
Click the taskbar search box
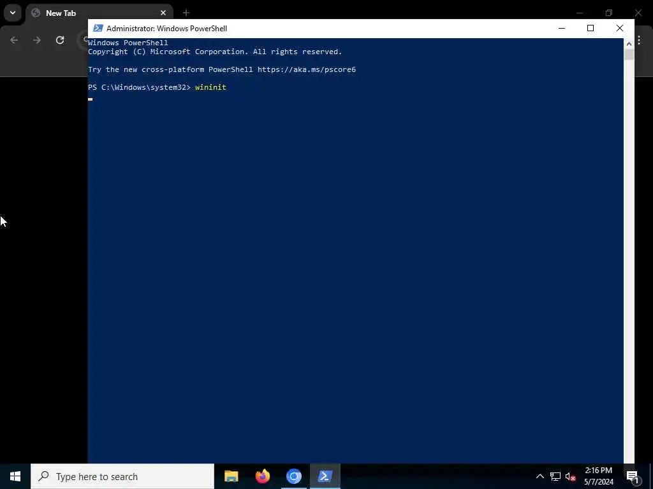coord(122,476)
